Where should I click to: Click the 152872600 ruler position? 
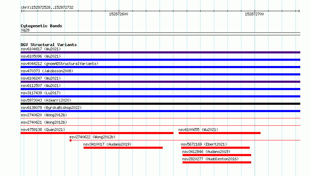coord(118,14)
